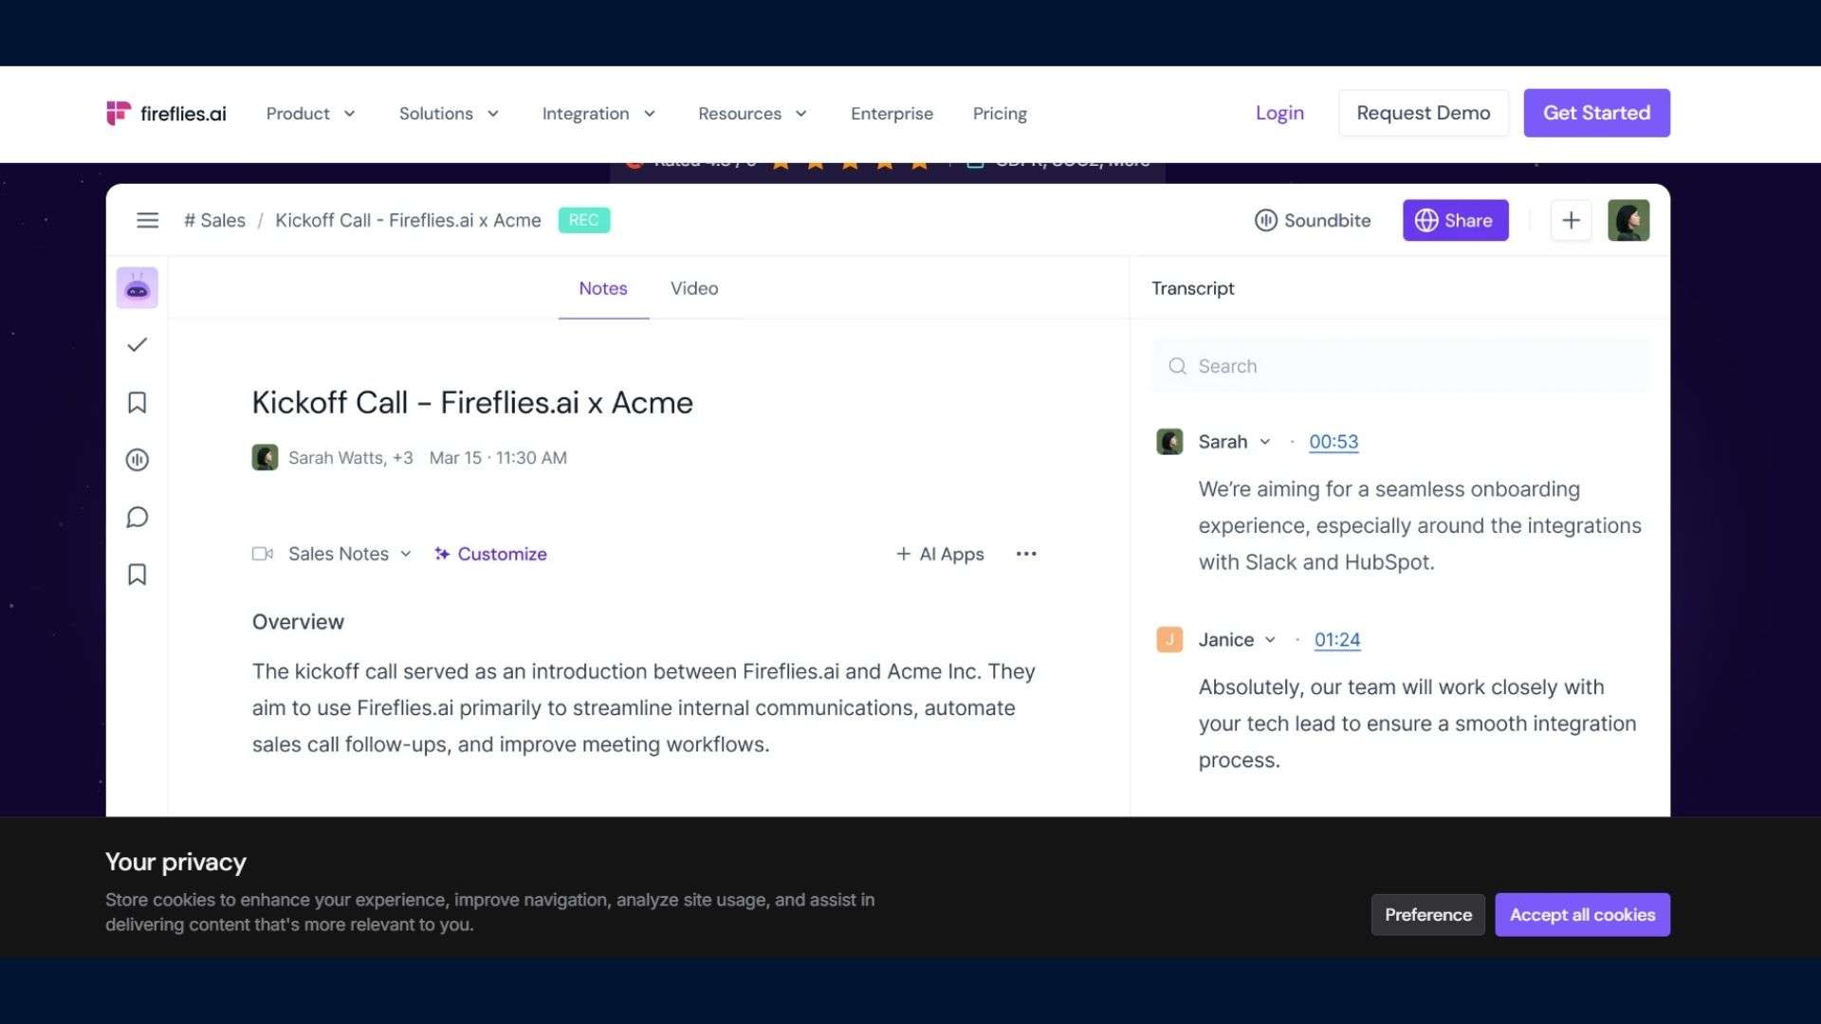
Task: Click the Share button
Action: point(1455,220)
